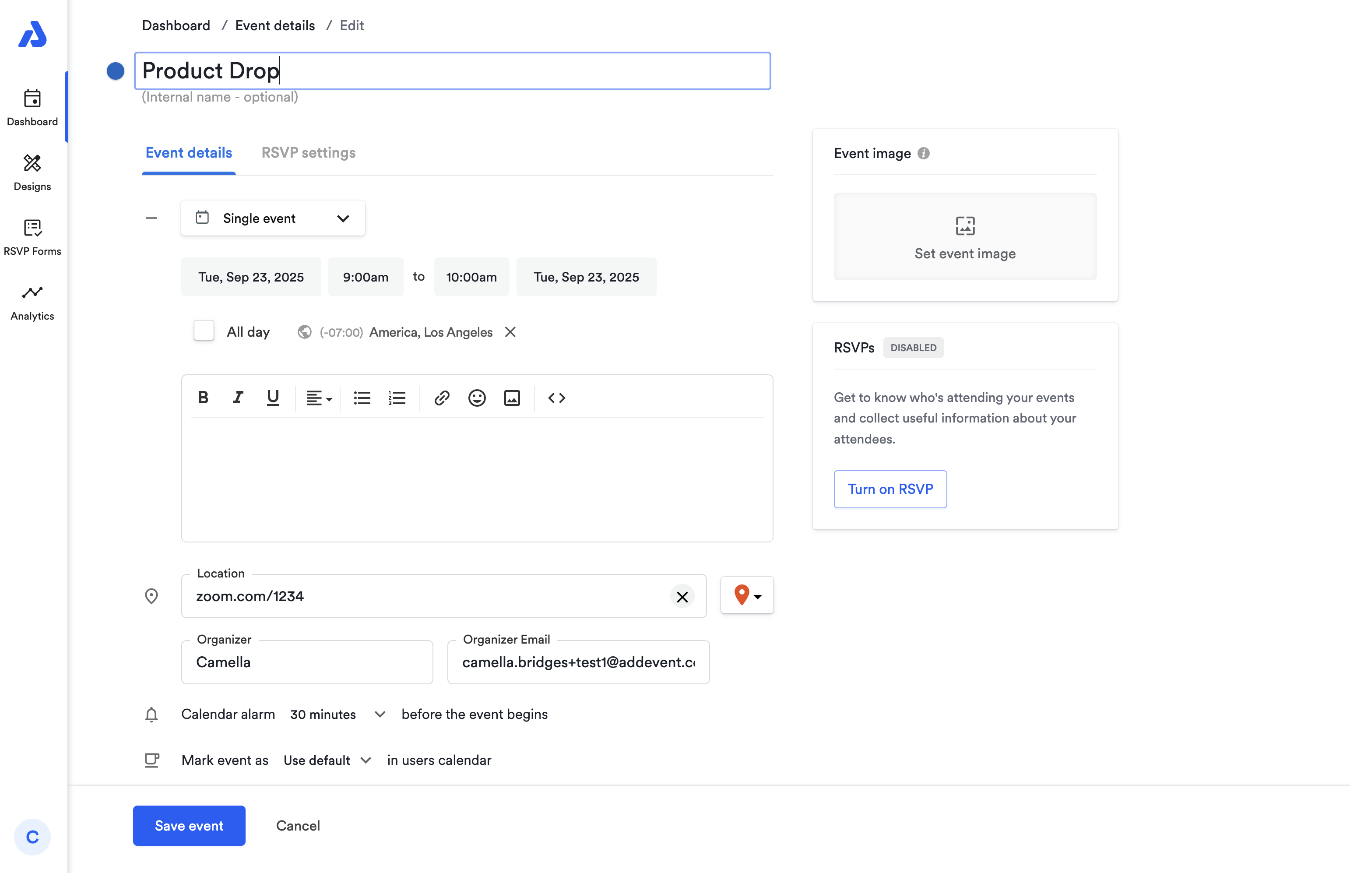
Task: Go to Event details breadcrumb
Action: [x=275, y=25]
